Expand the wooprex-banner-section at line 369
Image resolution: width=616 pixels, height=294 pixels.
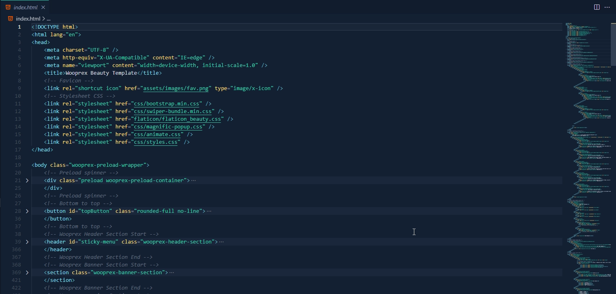(x=27, y=272)
